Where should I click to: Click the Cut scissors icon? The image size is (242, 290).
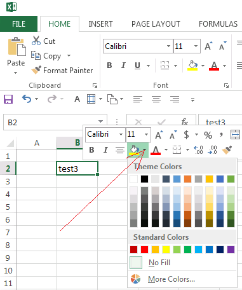(x=36, y=41)
